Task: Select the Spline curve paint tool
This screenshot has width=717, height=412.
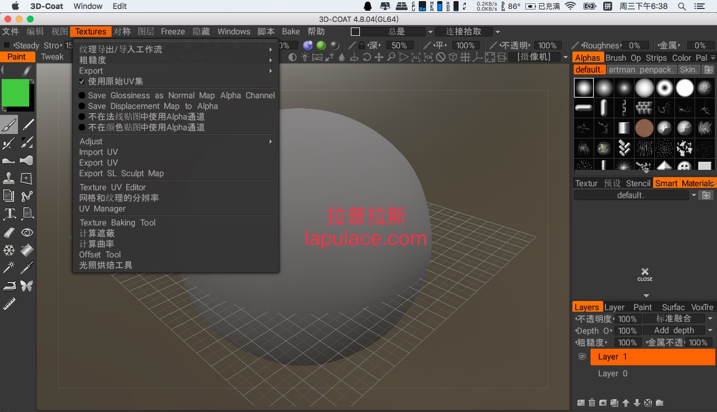Action: 27,196
